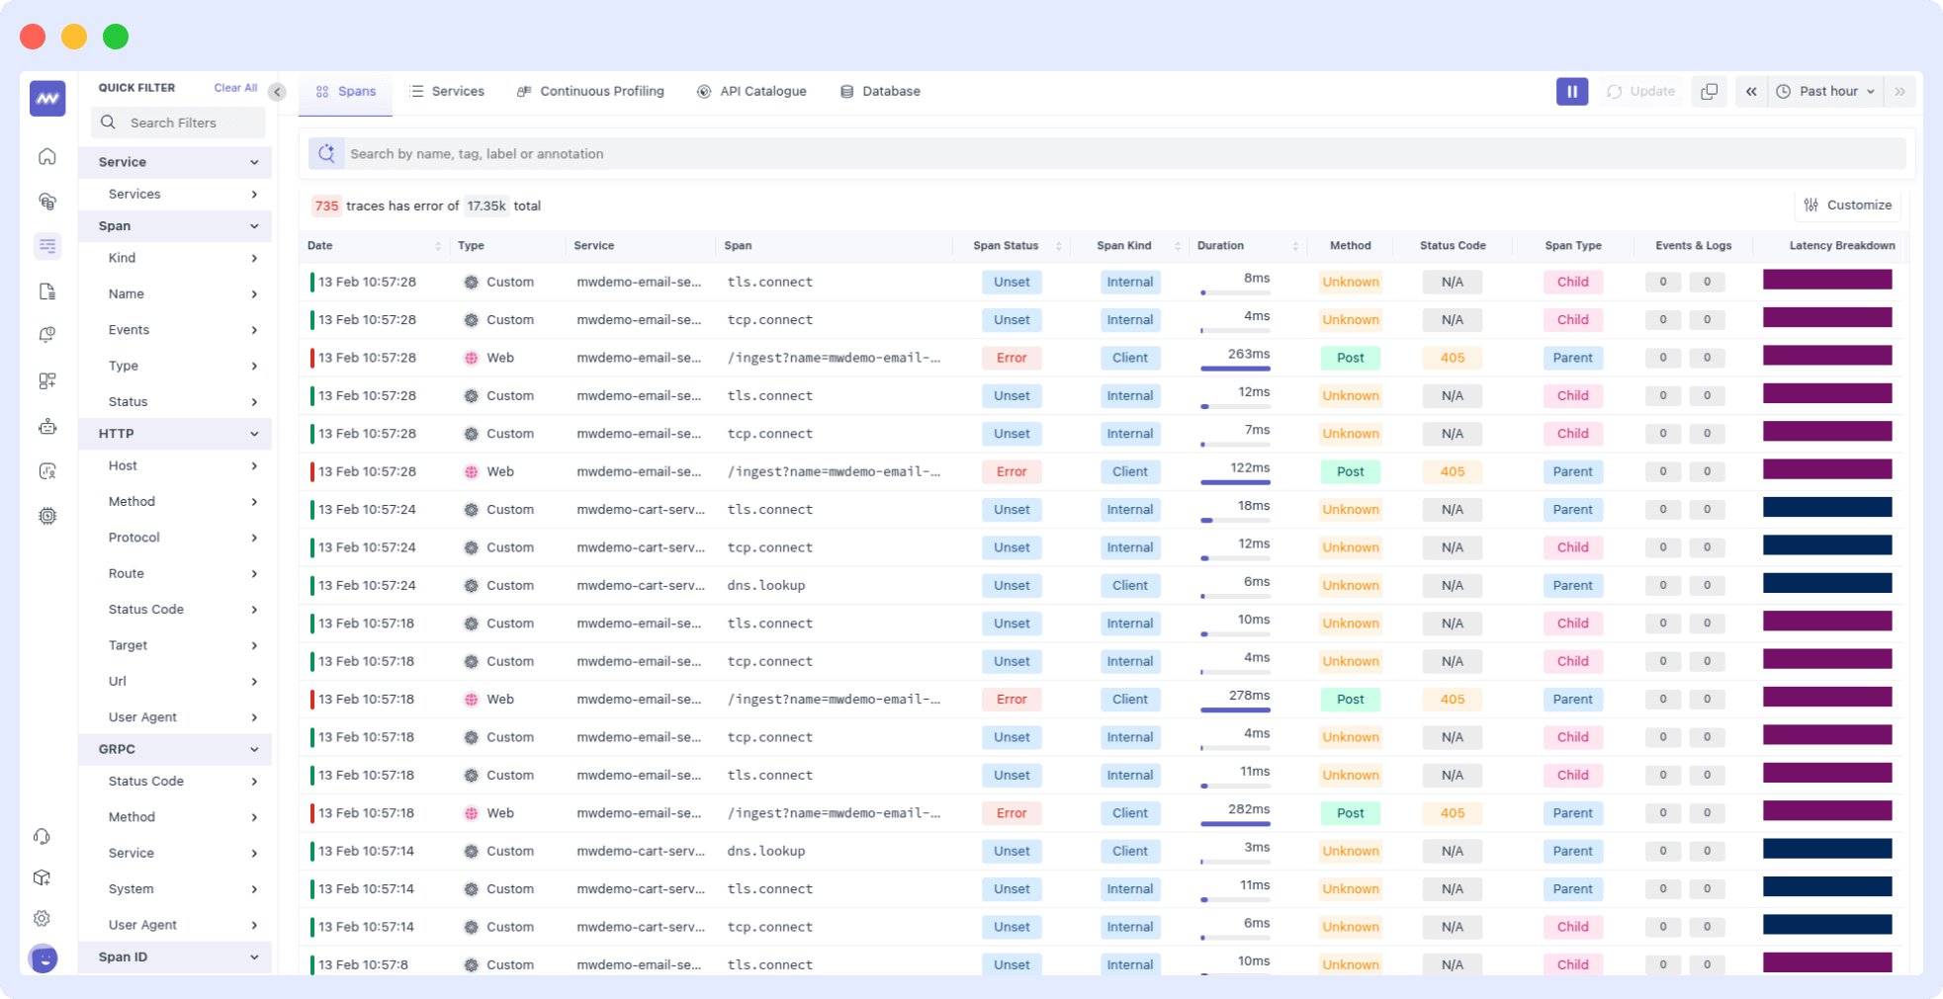Open Settings via the gear icon in sidebar

(42, 918)
